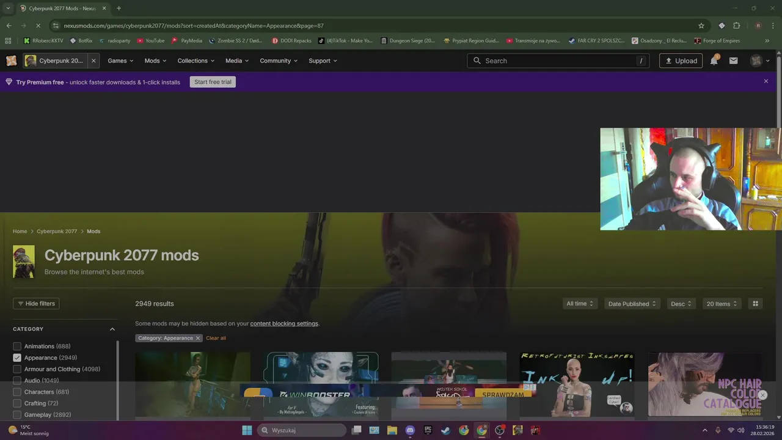The width and height of the screenshot is (782, 440).
Task: Stop loading the page
Action: pos(38,26)
